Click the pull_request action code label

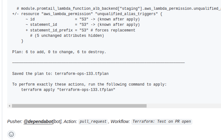93,121
